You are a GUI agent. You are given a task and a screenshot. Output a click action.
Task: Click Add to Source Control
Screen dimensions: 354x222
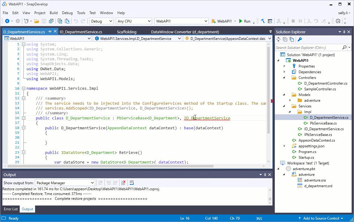click(x=321, y=218)
